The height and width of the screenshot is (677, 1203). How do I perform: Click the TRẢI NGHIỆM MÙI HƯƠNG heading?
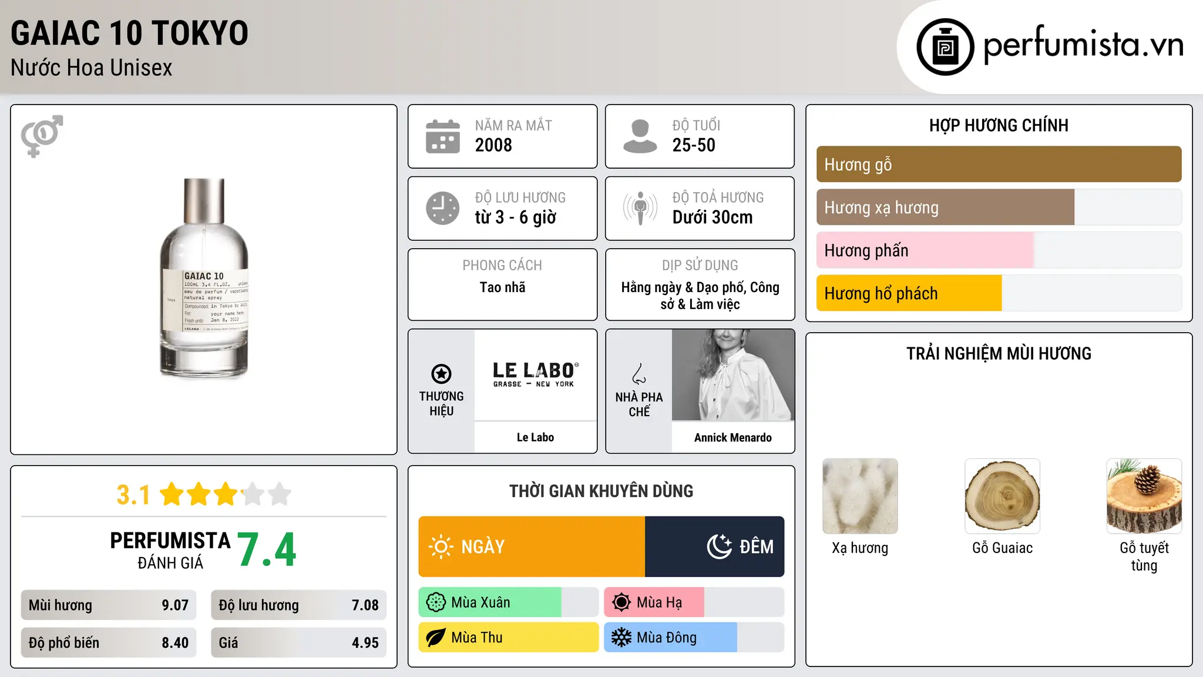click(x=999, y=353)
